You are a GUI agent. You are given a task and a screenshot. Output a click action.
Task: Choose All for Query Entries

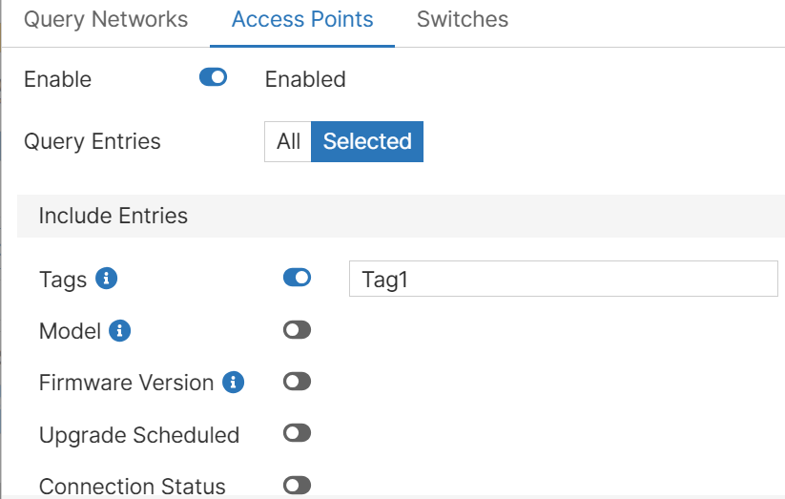click(288, 141)
